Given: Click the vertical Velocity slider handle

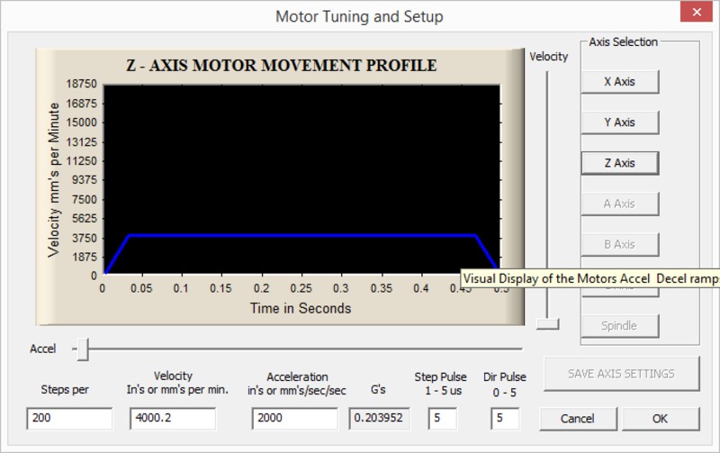Looking at the screenshot, I should pyautogui.click(x=546, y=324).
